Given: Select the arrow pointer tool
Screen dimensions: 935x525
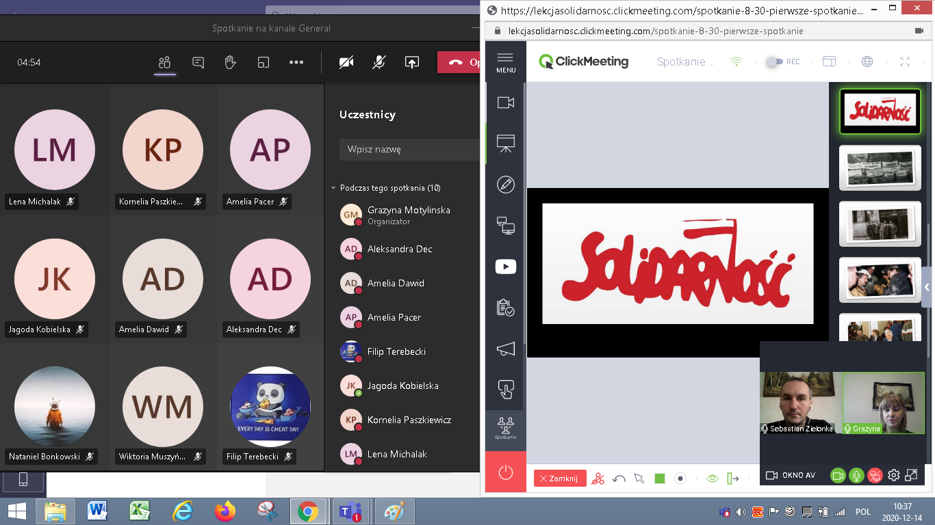Looking at the screenshot, I should (639, 479).
